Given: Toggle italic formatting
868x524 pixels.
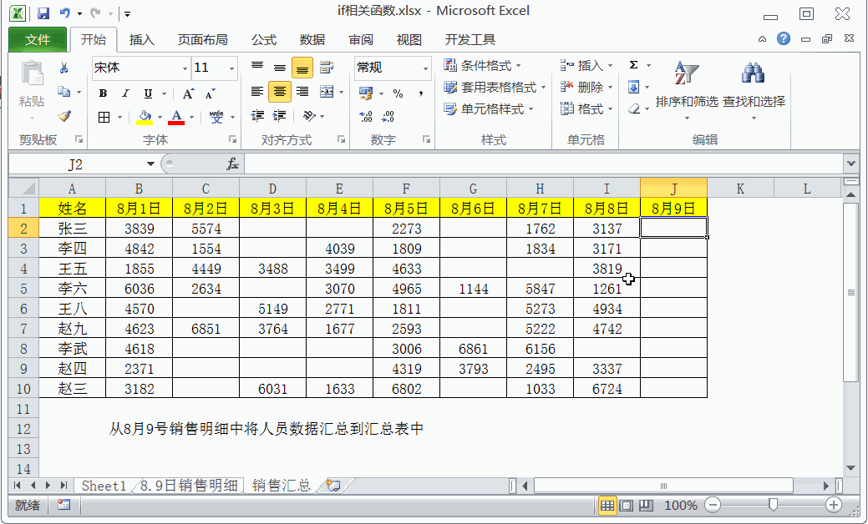Looking at the screenshot, I should 125,93.
